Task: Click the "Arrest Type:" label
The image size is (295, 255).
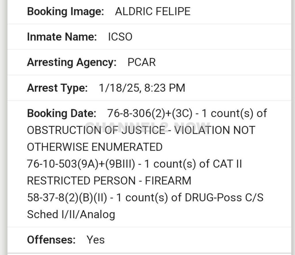Action: coord(57,88)
